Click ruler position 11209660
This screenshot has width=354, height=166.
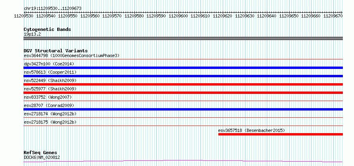tap(311, 16)
